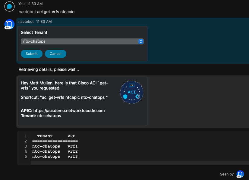Viewport: 249px width, 180px height.
Task: Open the Select Tenant dropdown showing ntc-chatops
Action: (82, 41)
